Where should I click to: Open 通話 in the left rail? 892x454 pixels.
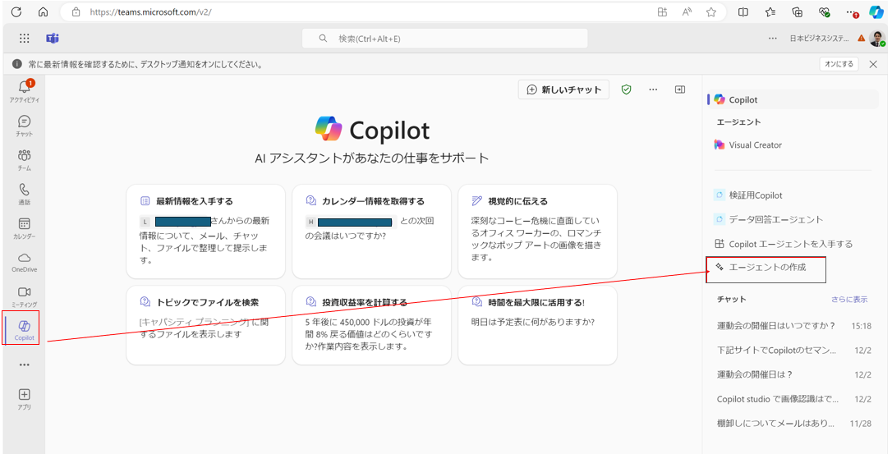25,194
